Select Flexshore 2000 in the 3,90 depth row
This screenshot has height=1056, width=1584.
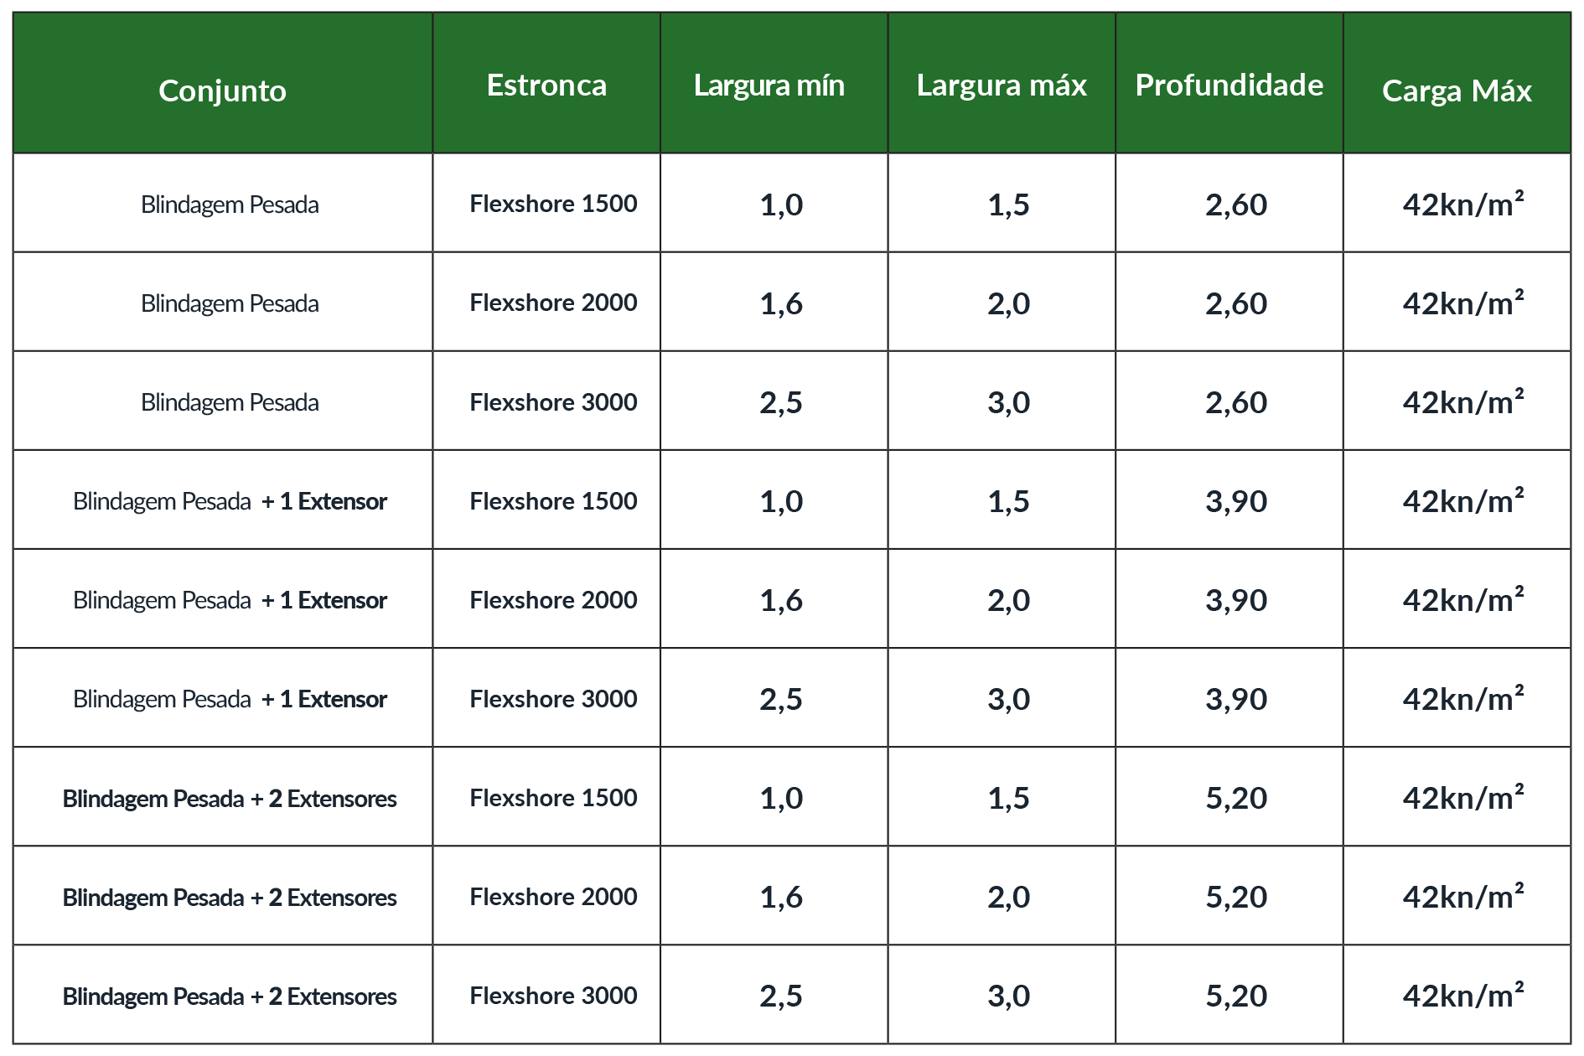tap(553, 600)
